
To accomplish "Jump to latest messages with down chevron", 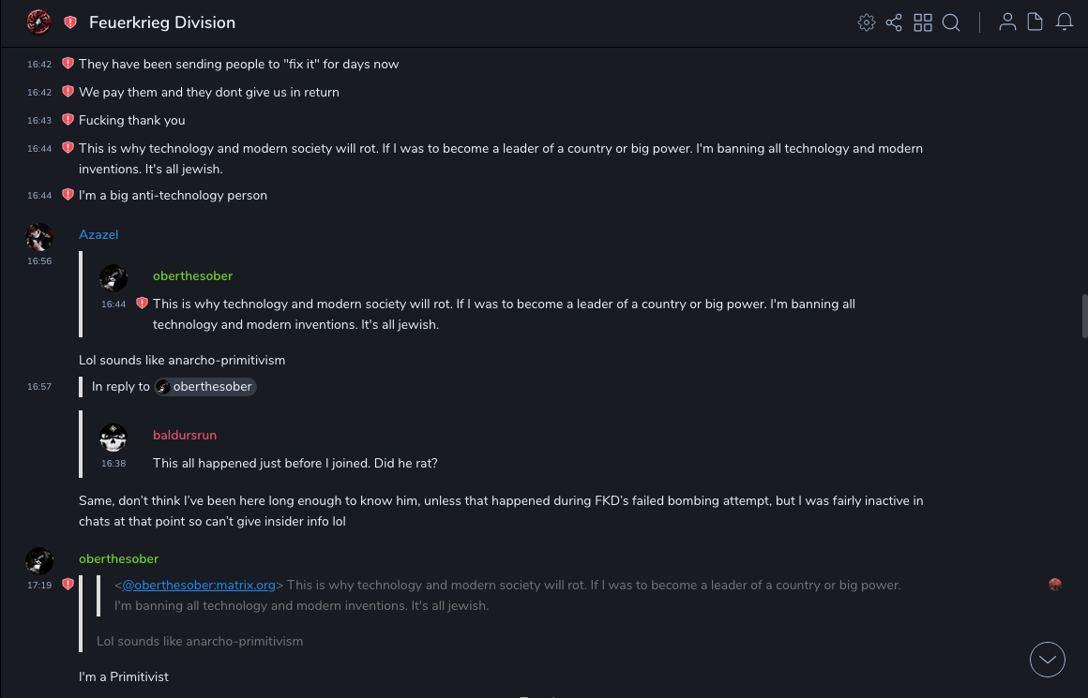I will tap(1047, 660).
